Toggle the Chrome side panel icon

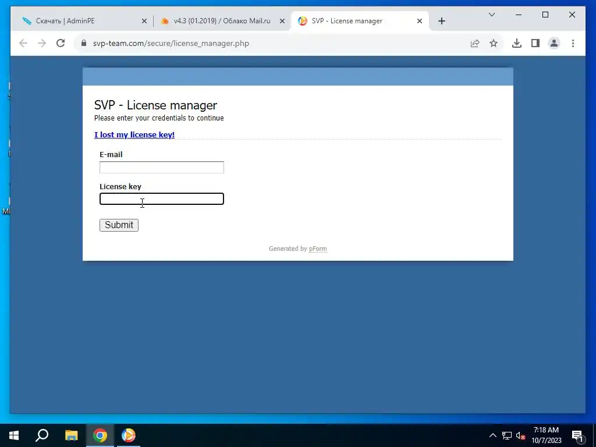pyautogui.click(x=535, y=43)
